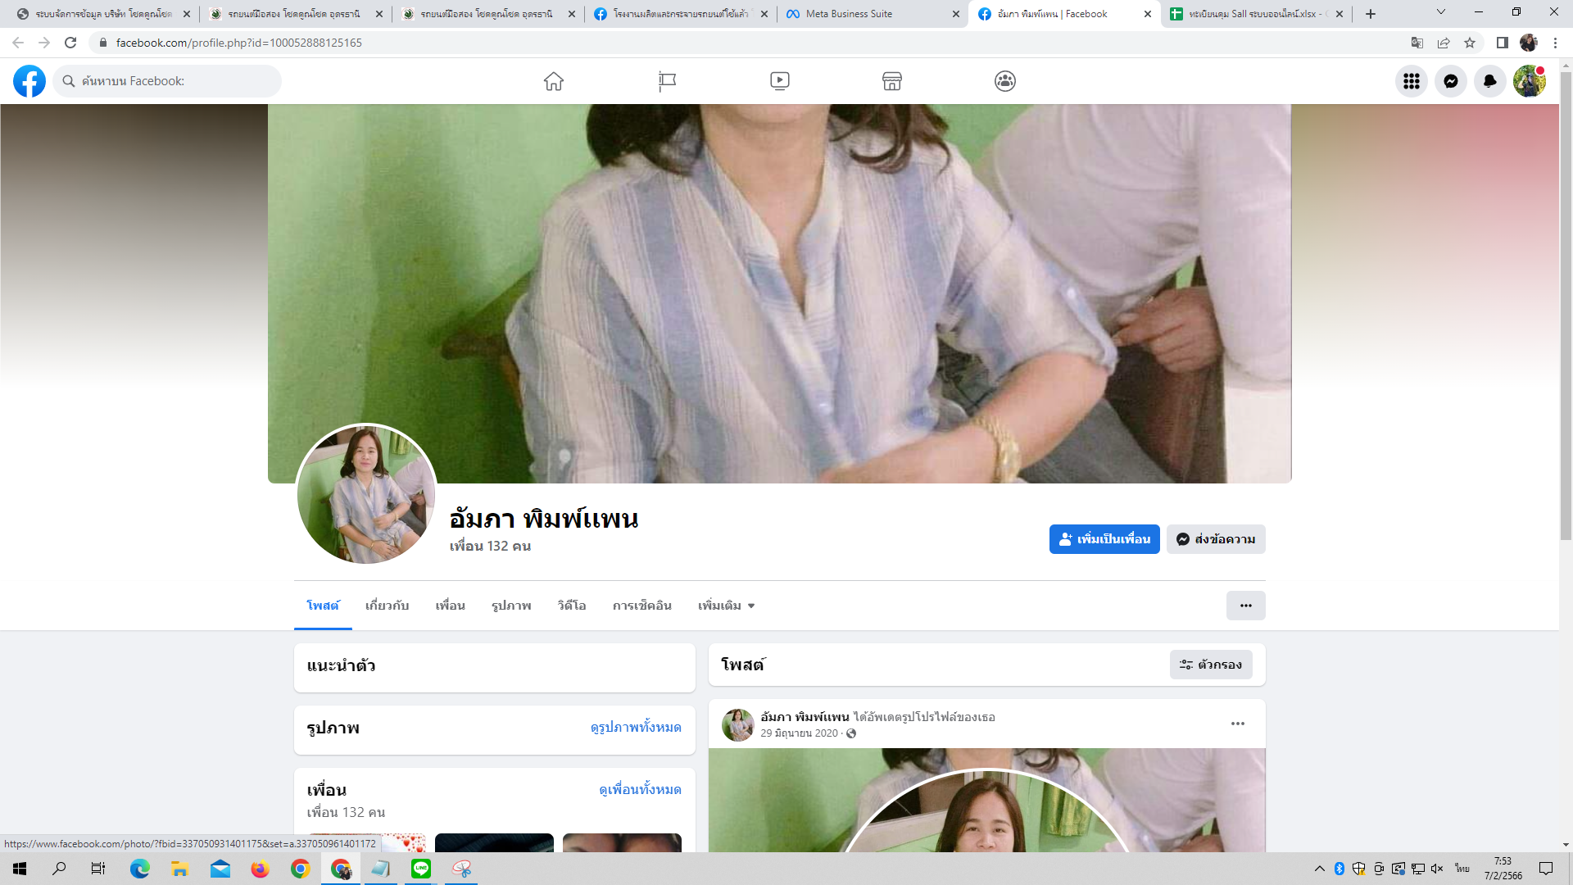Open the Pages flag icon

coord(667,81)
